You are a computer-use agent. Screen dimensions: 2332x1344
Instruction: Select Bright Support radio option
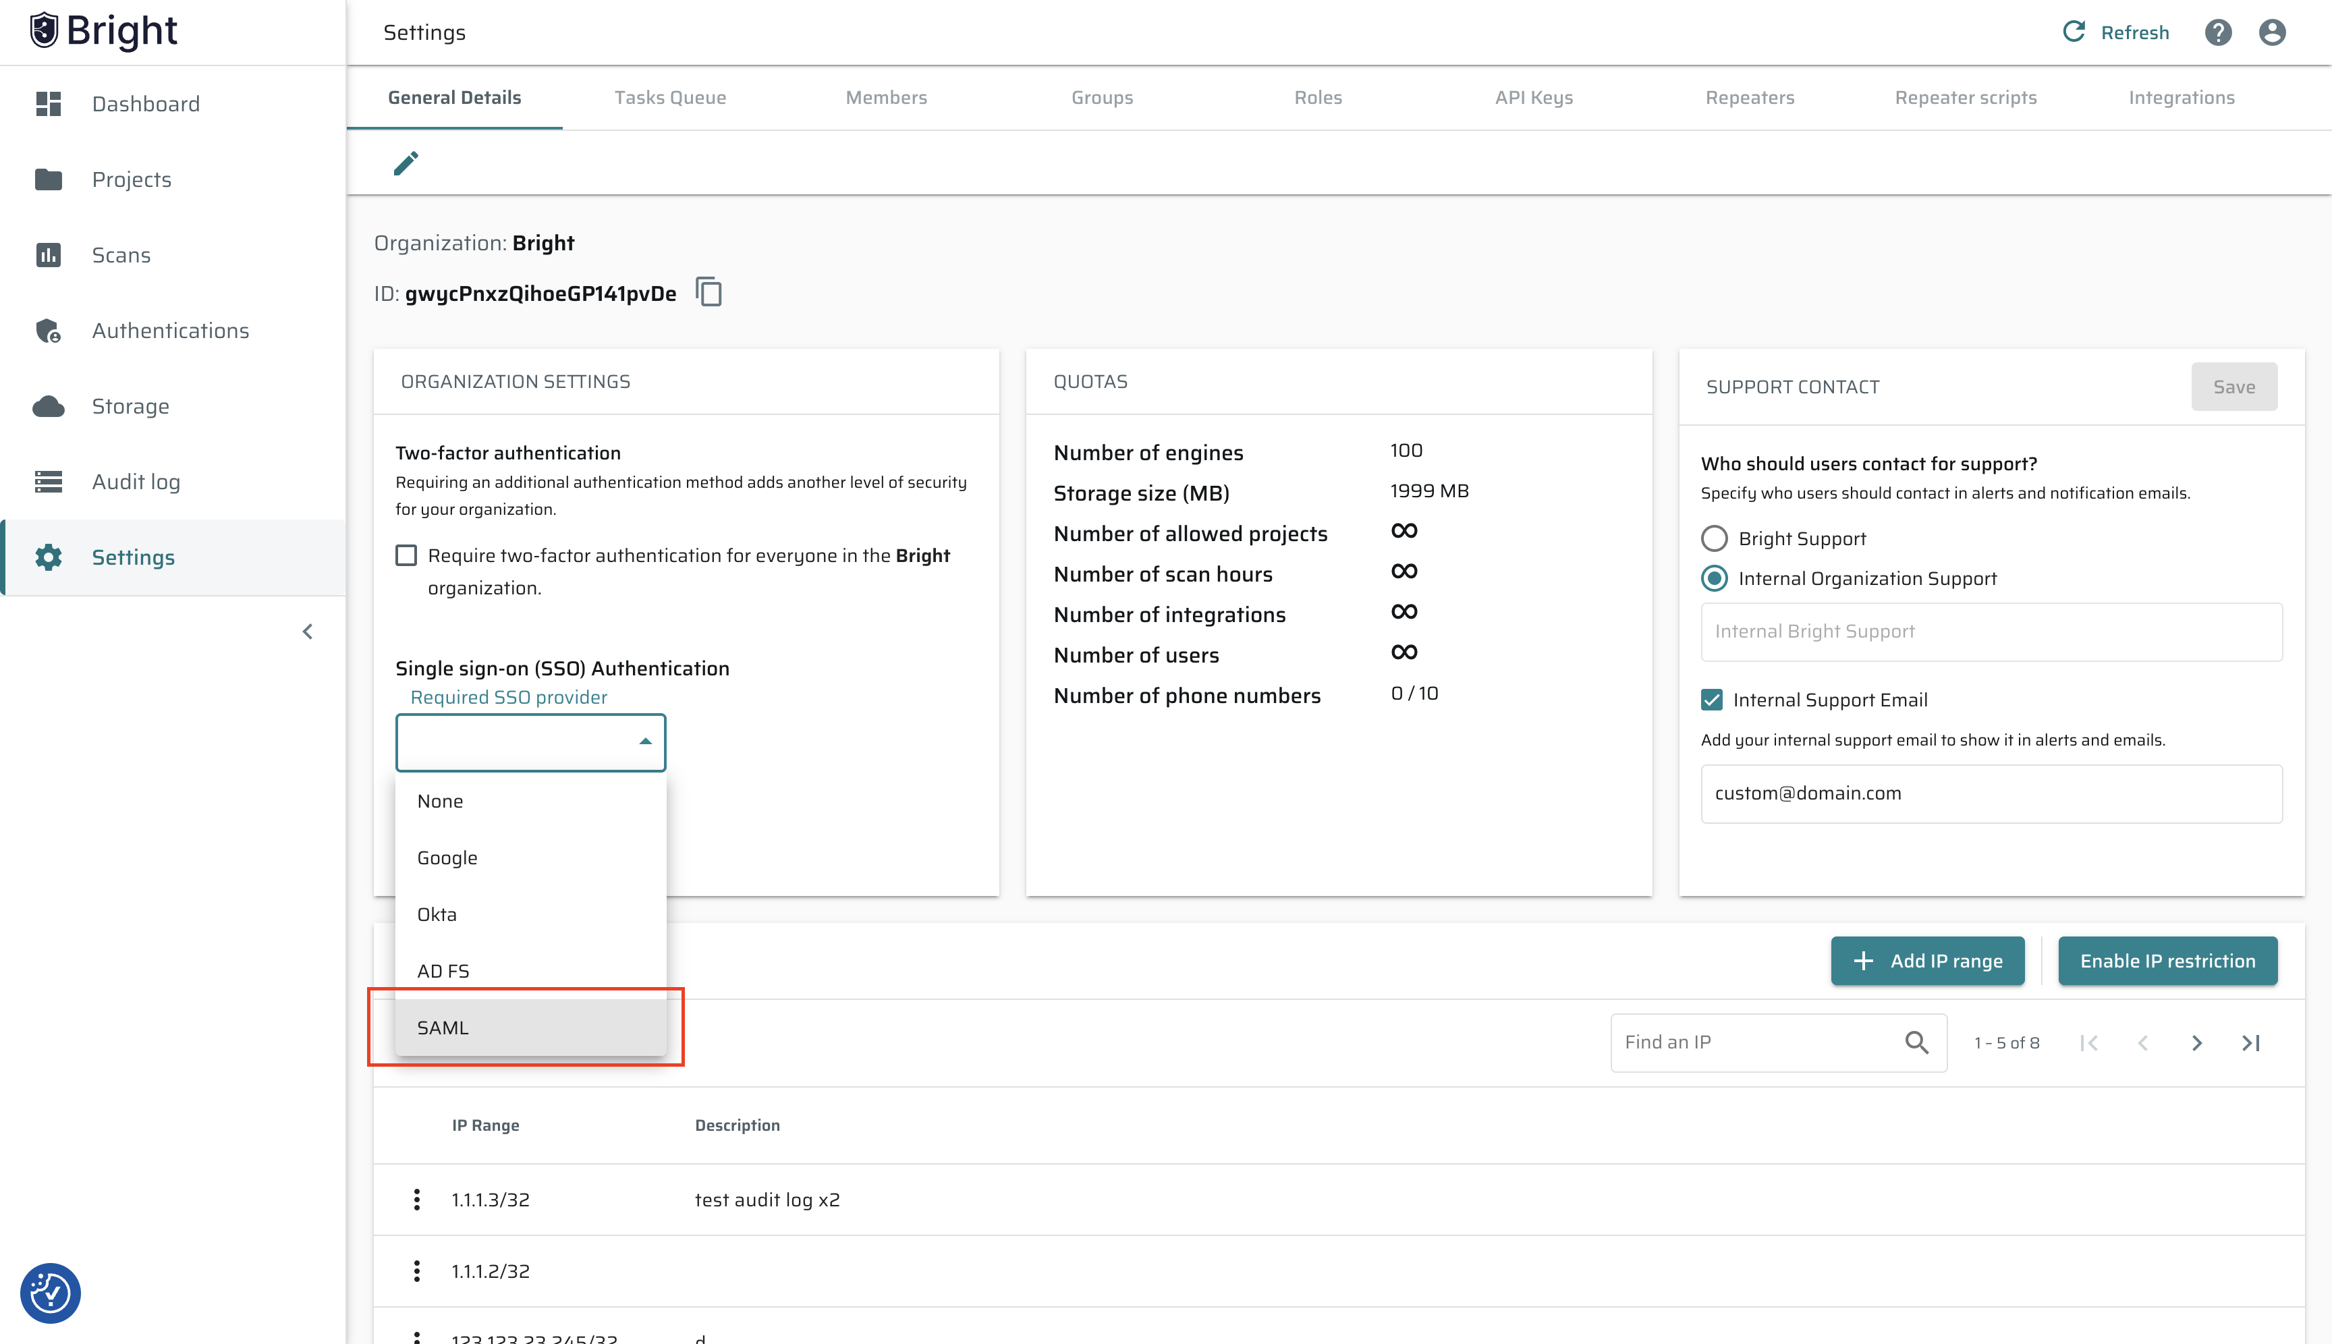1715,538
